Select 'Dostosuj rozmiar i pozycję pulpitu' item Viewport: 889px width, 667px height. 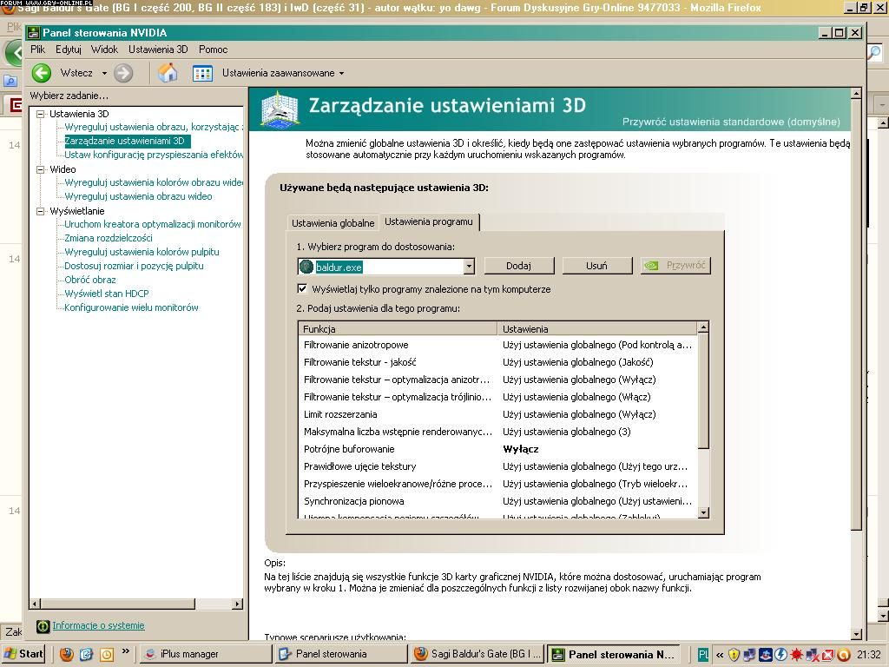134,266
